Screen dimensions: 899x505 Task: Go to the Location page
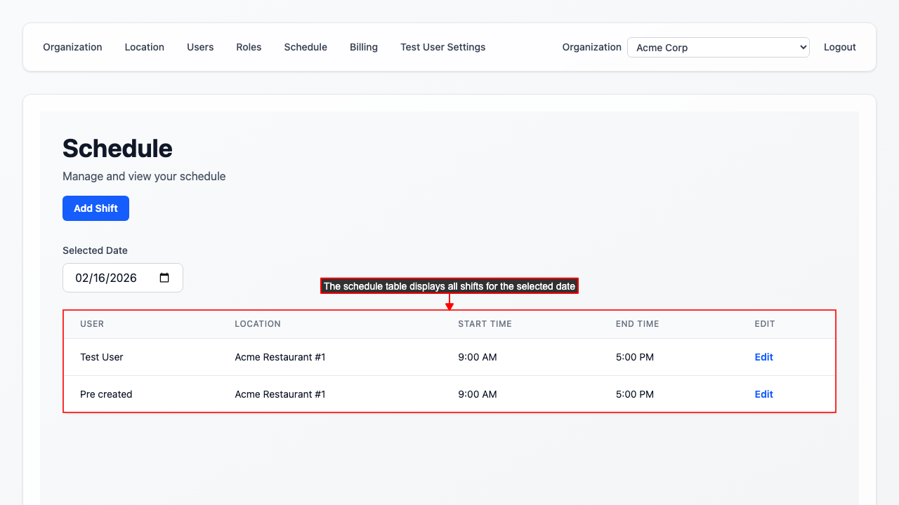click(144, 47)
